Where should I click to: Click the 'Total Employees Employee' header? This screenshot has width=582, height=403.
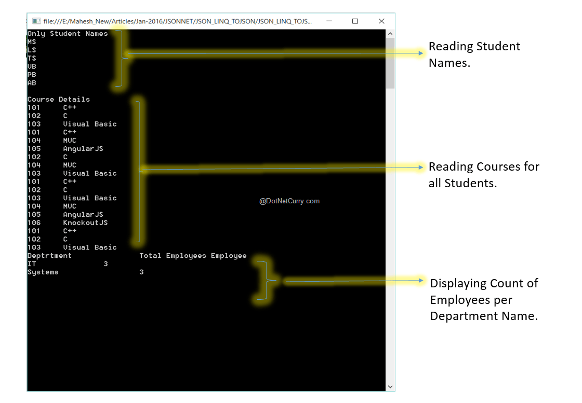tap(193, 256)
